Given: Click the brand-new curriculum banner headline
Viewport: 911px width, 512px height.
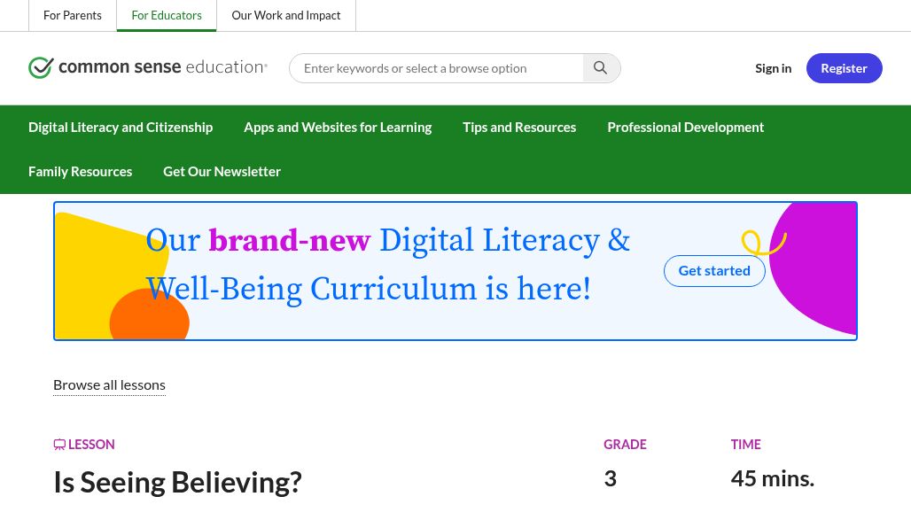Looking at the screenshot, I should [387, 264].
